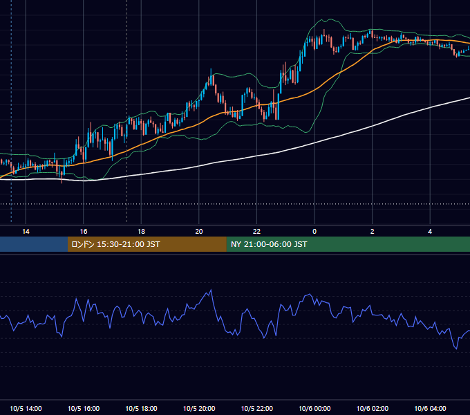Click the 20 hour axis label
Image resolution: width=470 pixels, height=415 pixels.
pyautogui.click(x=199, y=232)
